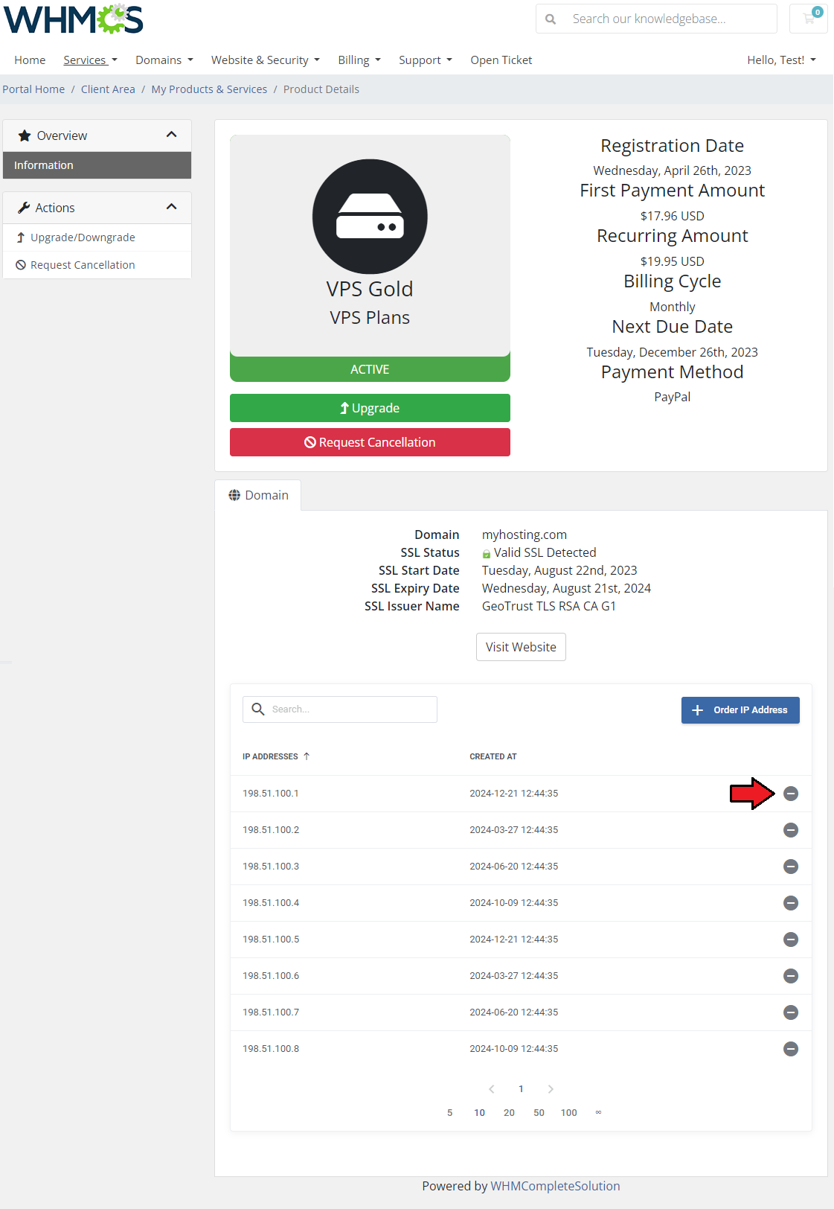Click the WHMCS logo
Viewport: 834px width, 1209px height.
click(x=73, y=20)
